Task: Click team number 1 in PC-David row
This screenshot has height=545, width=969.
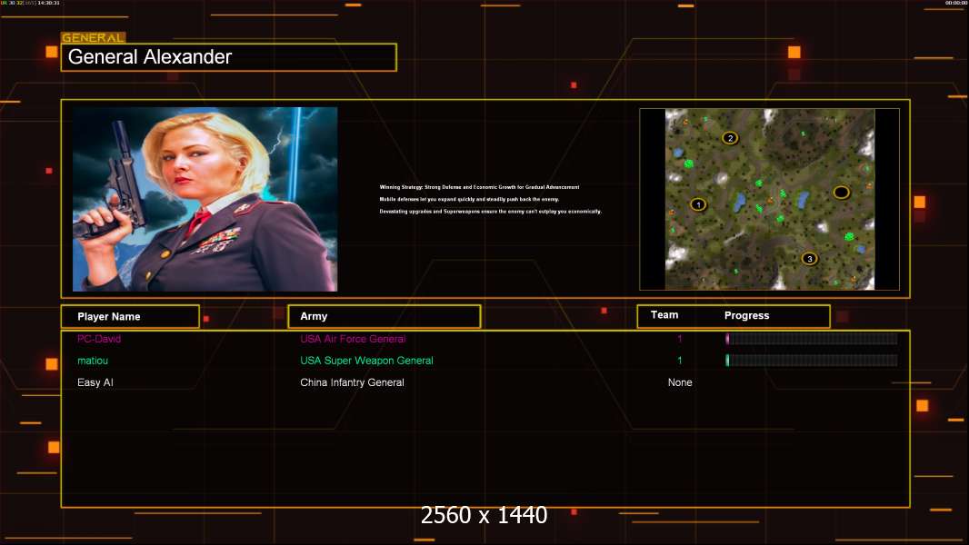Action: [x=680, y=339]
